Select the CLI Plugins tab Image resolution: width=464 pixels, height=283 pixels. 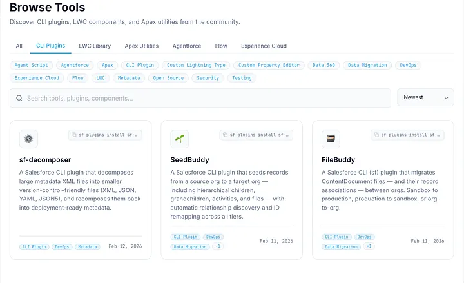click(51, 46)
